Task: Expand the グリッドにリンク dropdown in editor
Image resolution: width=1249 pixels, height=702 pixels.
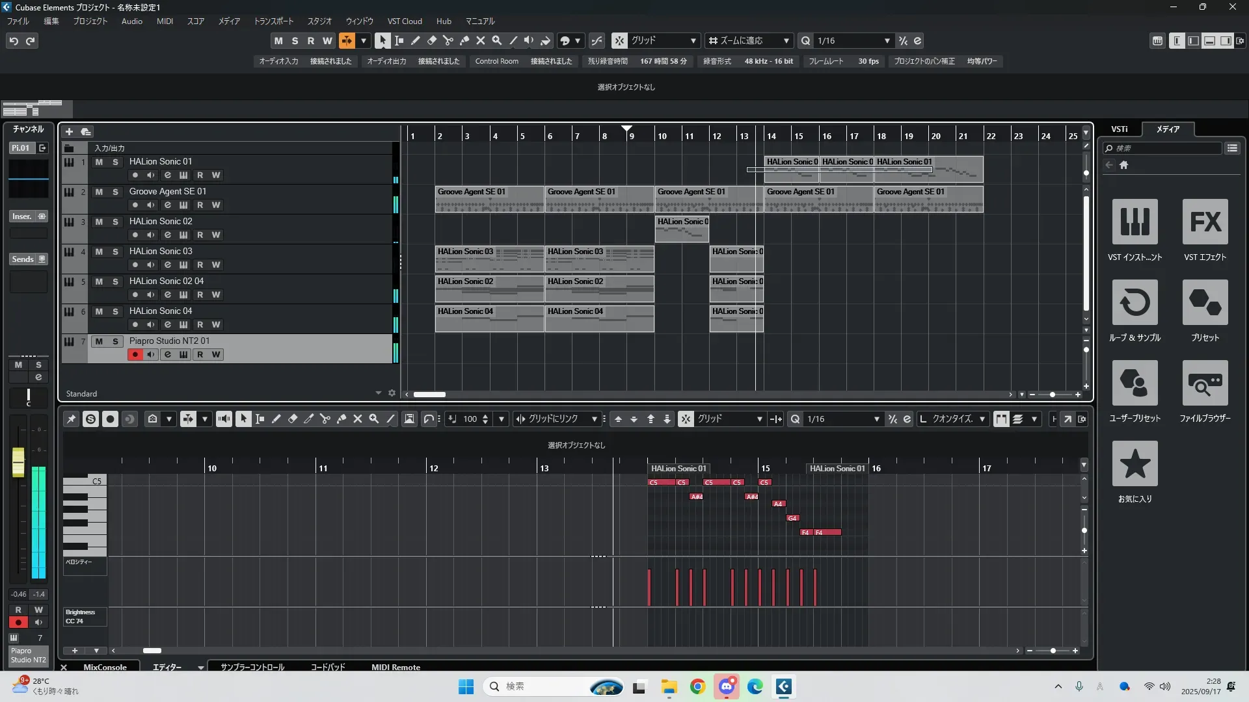Action: 593,419
